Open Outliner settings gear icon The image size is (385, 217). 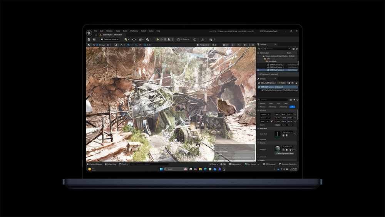[x=296, y=49]
